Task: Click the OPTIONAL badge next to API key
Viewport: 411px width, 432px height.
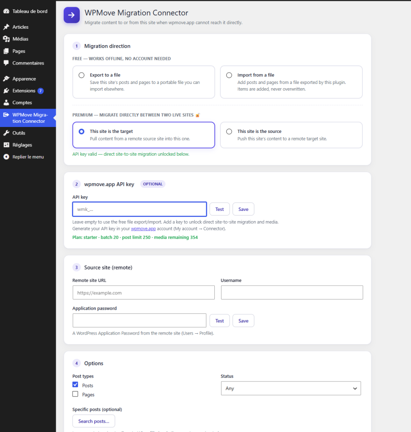Action: 153,184
